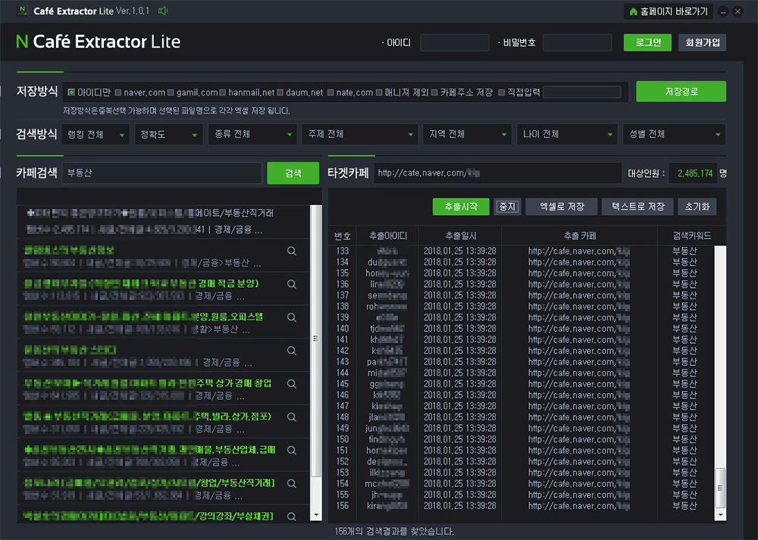Click magnifier next to '주택,빌라,상가,점포' cafe
This screenshot has width=758, height=540.
click(292, 417)
